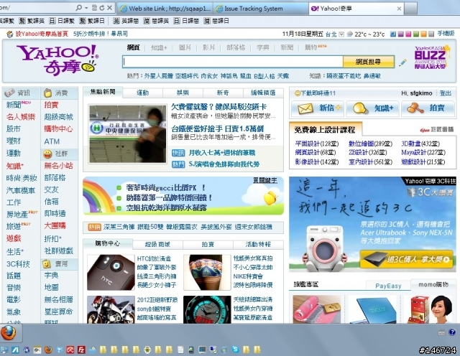Select the 部落格 search category tab
460x356 pixels.
click(236, 47)
